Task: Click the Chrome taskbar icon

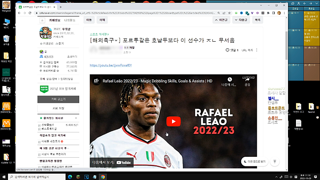Action: coord(103,177)
